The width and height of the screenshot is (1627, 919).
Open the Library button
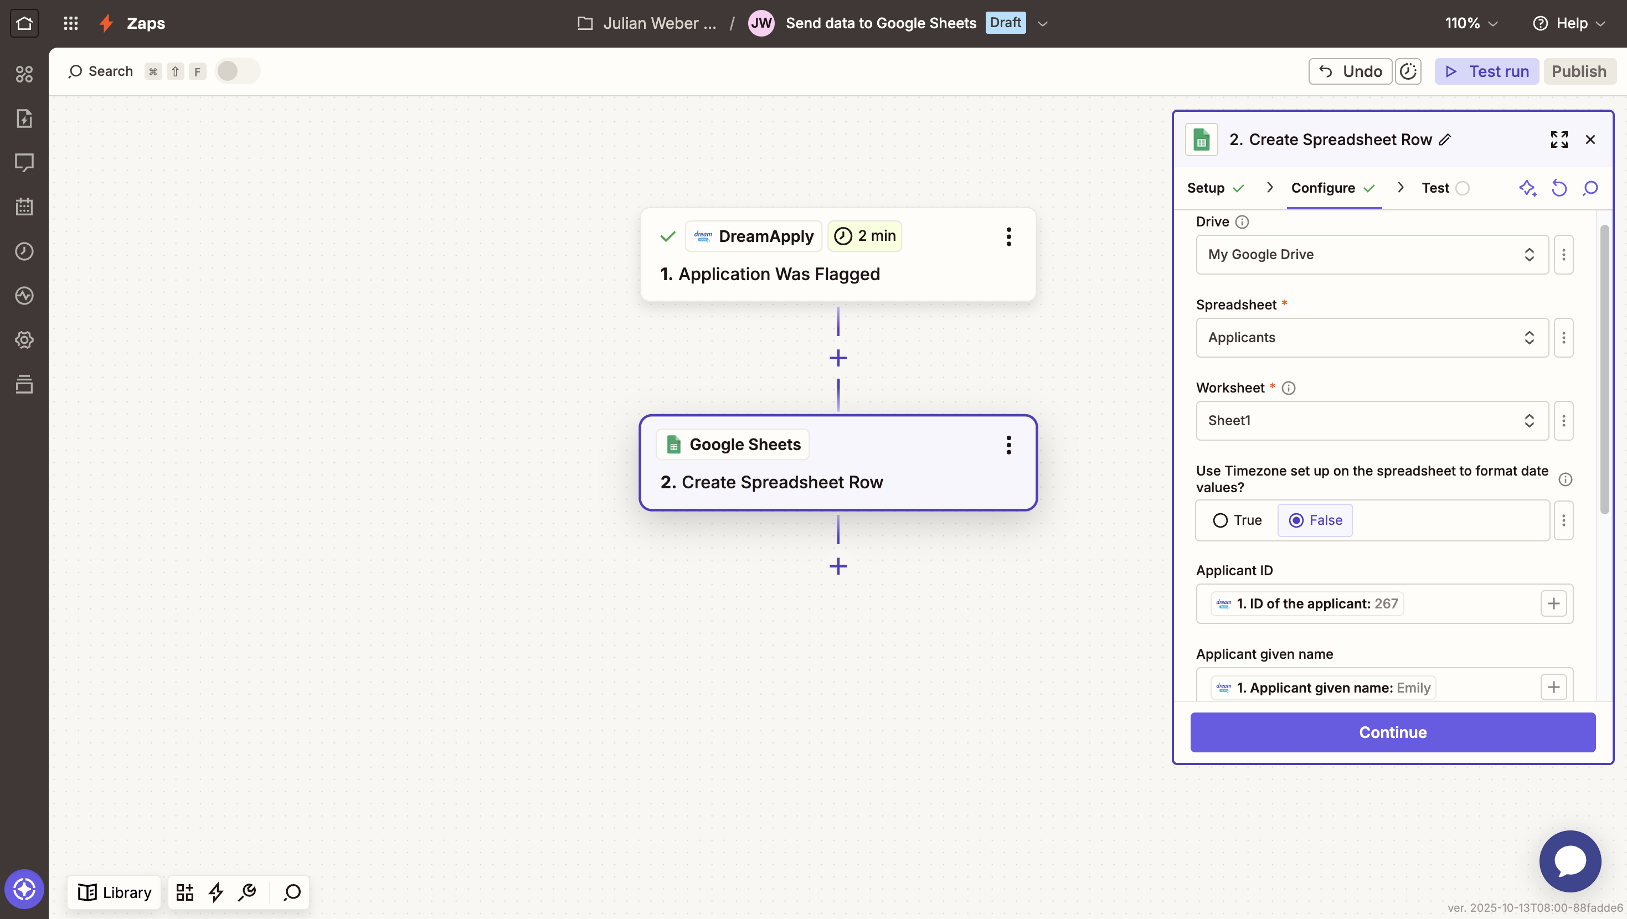114,892
